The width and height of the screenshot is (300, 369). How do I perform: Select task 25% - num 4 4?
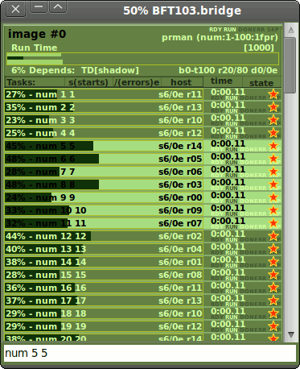pyautogui.click(x=104, y=133)
